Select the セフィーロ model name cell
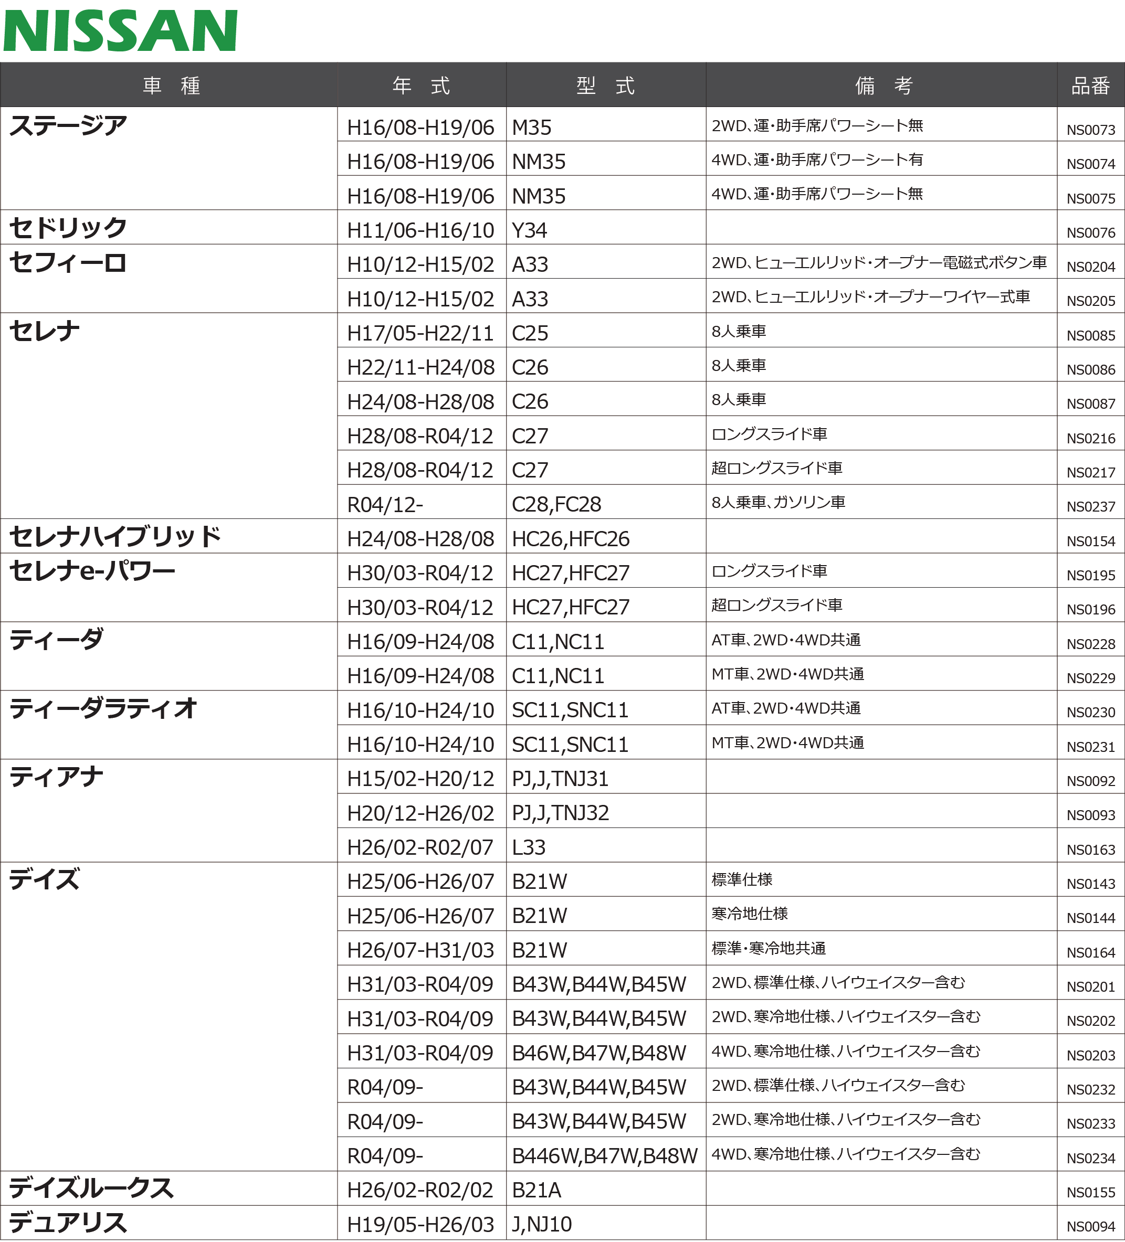The height and width of the screenshot is (1242, 1125). point(68,263)
